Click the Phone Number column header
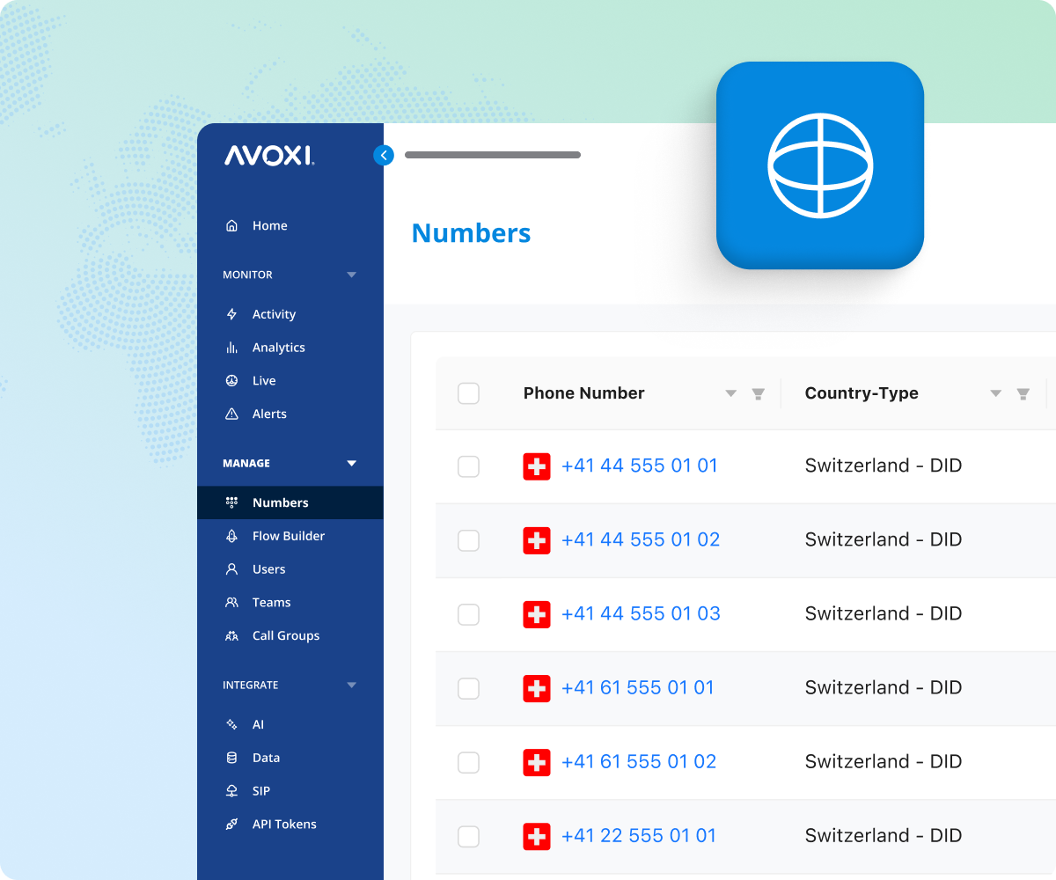The width and height of the screenshot is (1056, 880). pos(583,393)
